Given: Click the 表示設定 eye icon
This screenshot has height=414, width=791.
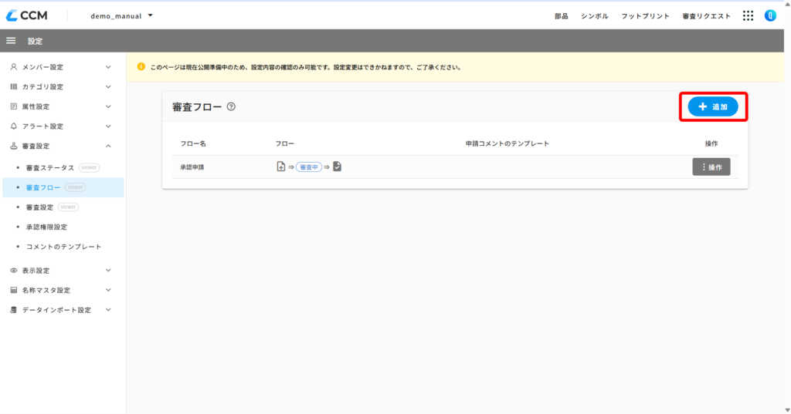Looking at the screenshot, I should (x=14, y=271).
